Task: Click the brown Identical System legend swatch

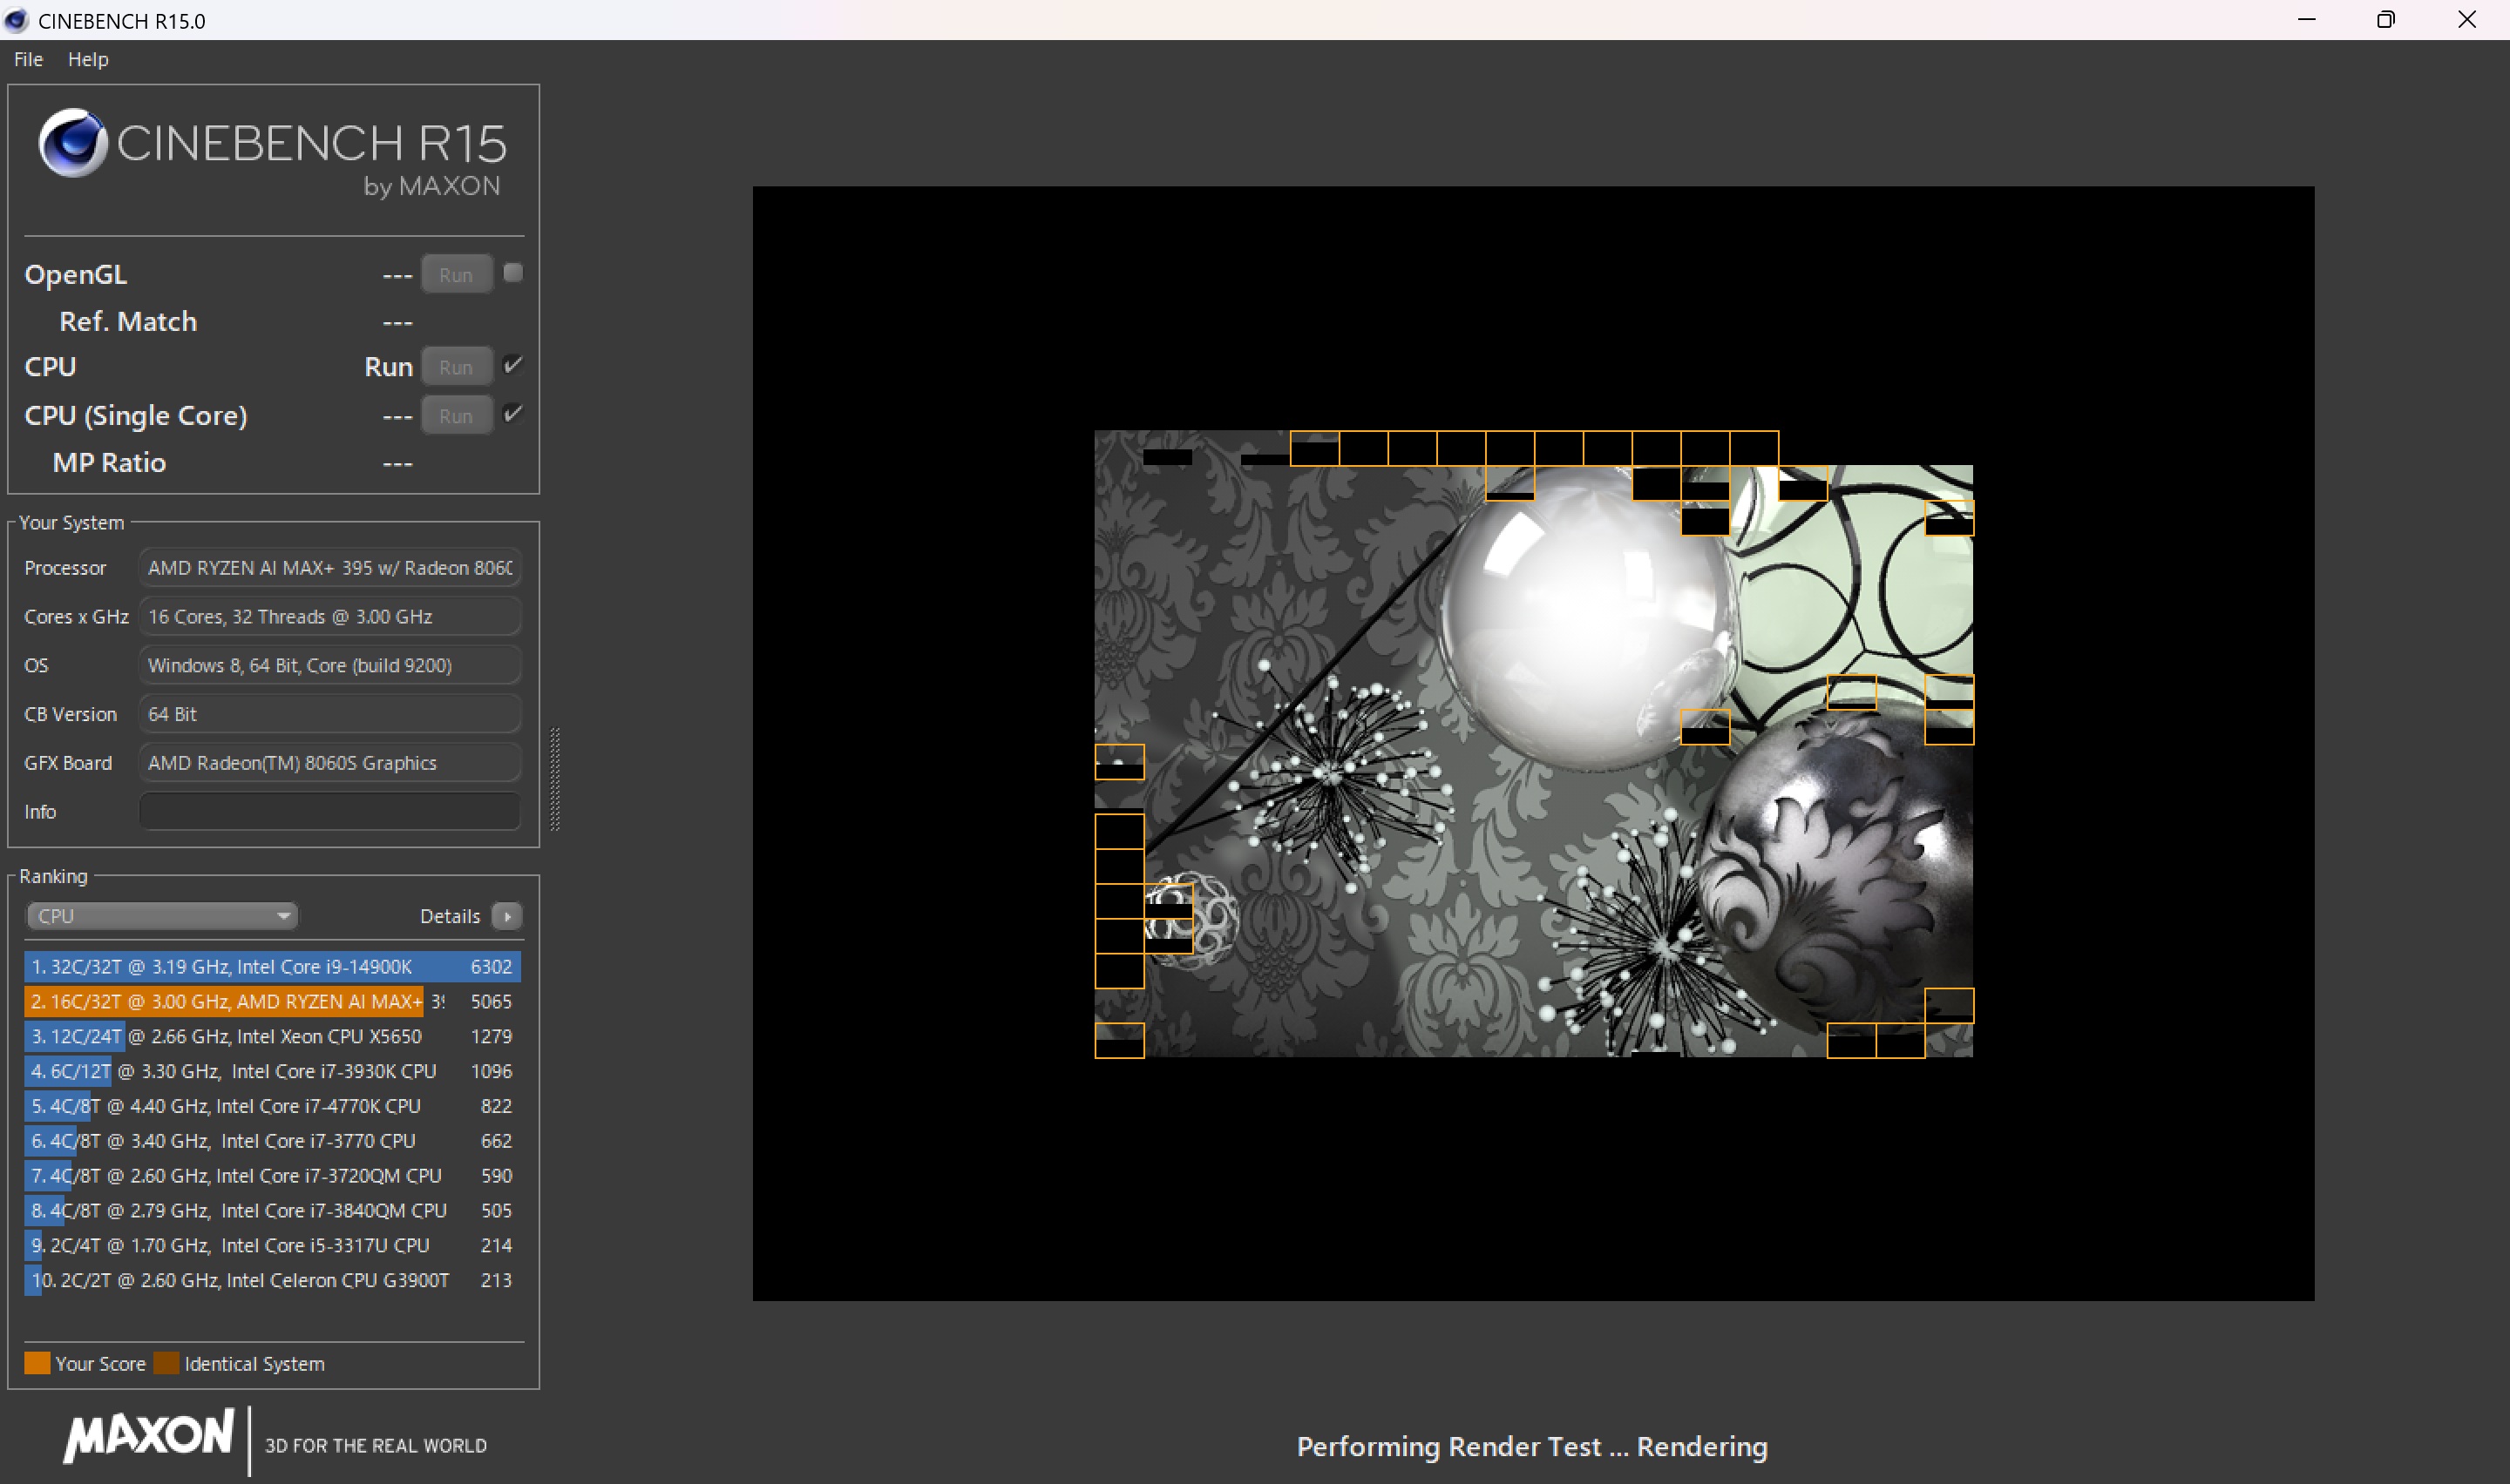Action: 166,1363
